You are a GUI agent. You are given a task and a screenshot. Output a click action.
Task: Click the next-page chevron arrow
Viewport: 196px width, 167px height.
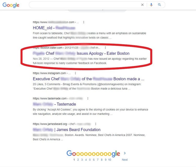click(125, 153)
